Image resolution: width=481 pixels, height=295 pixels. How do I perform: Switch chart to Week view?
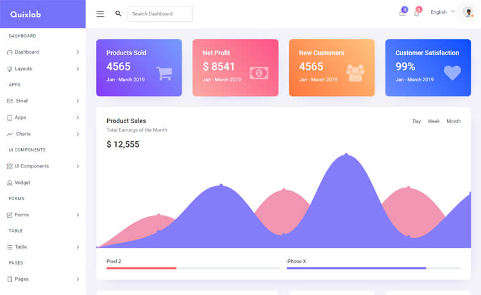pos(434,121)
